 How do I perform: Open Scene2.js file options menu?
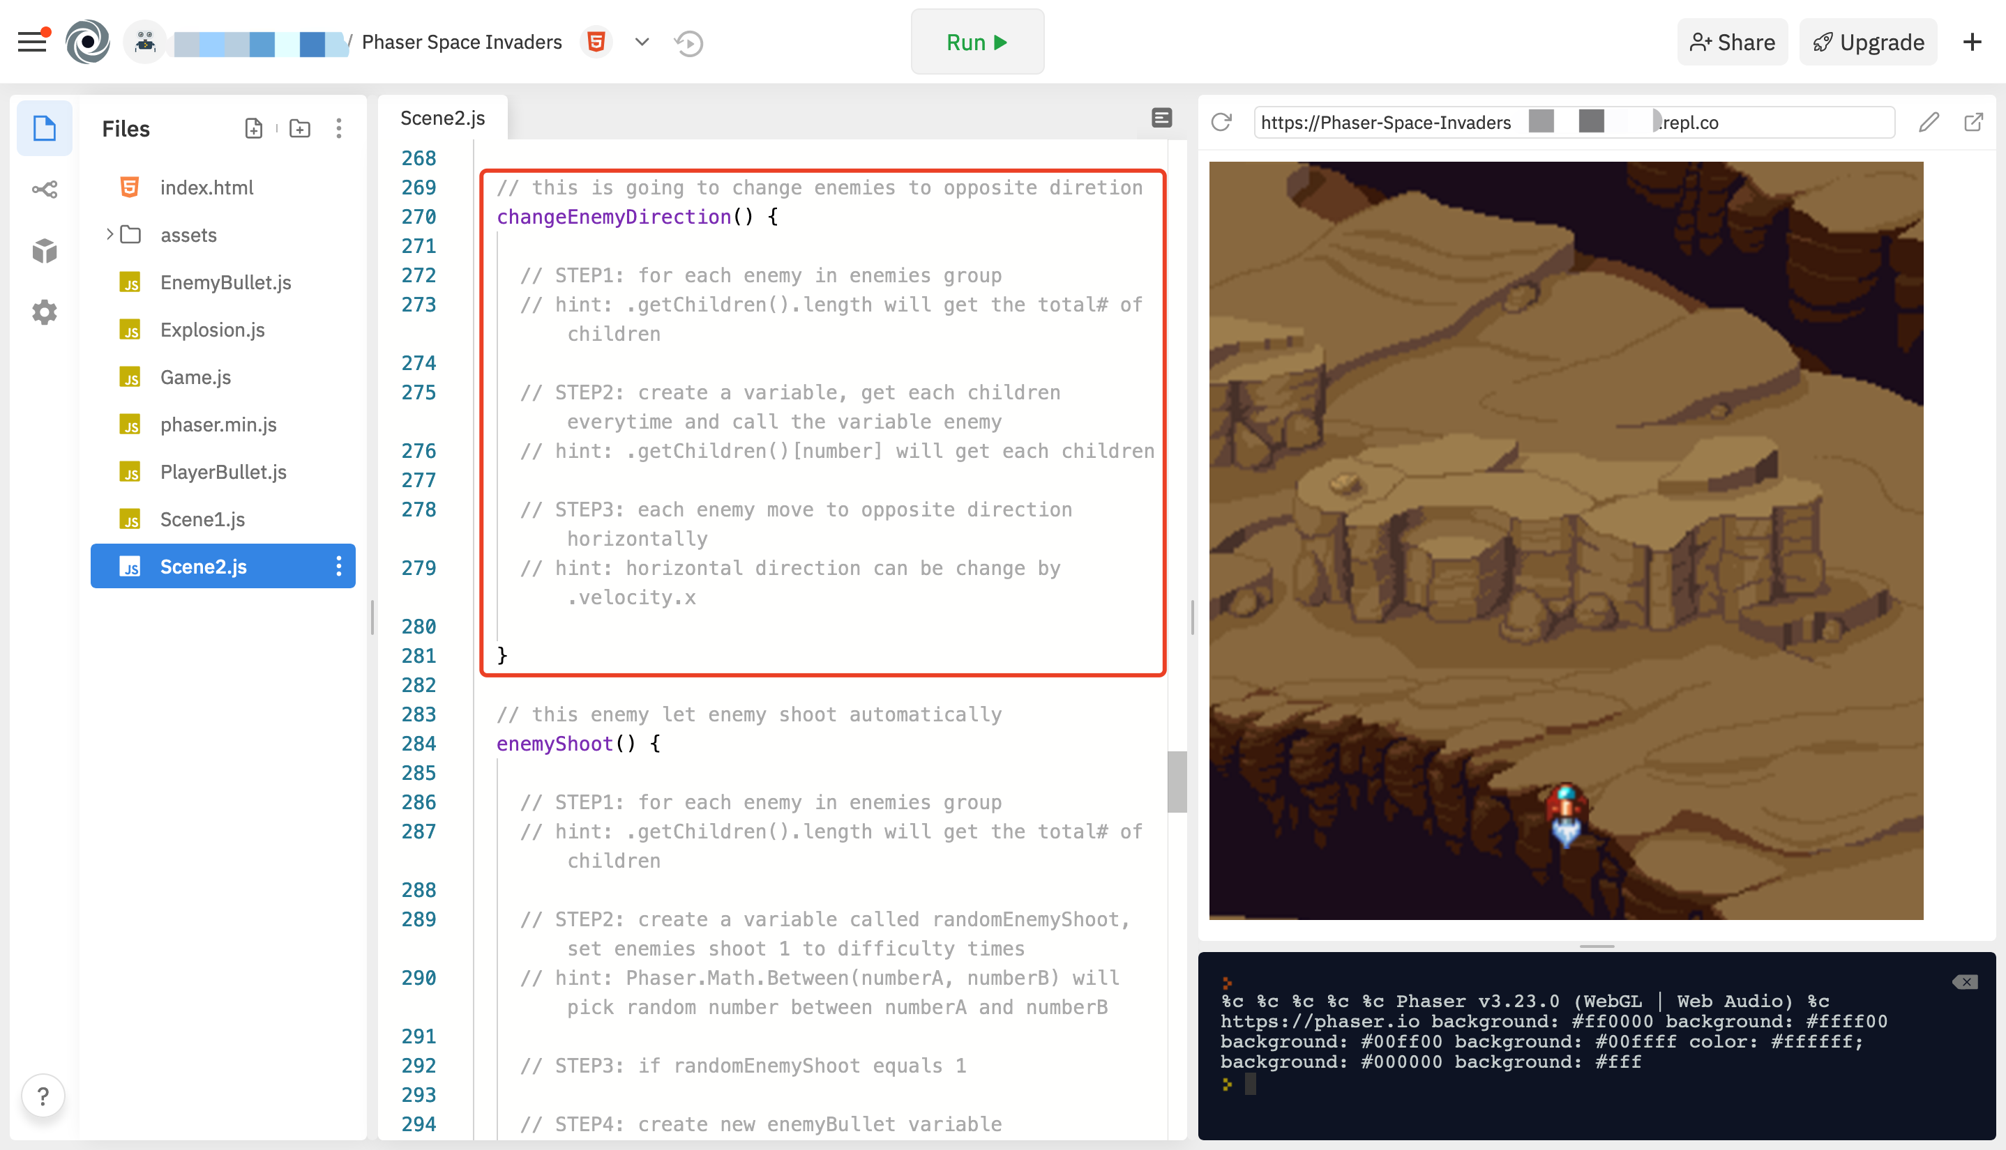pyautogui.click(x=339, y=567)
